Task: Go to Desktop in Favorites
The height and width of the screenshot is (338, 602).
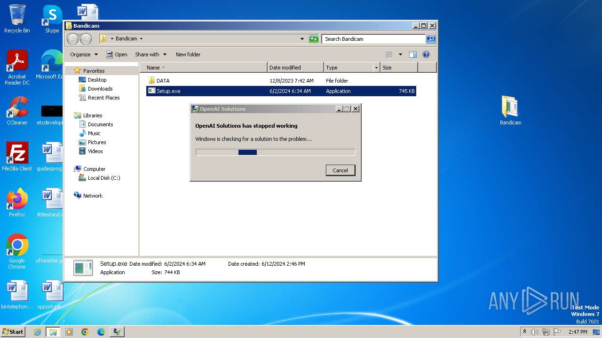Action: (97, 80)
